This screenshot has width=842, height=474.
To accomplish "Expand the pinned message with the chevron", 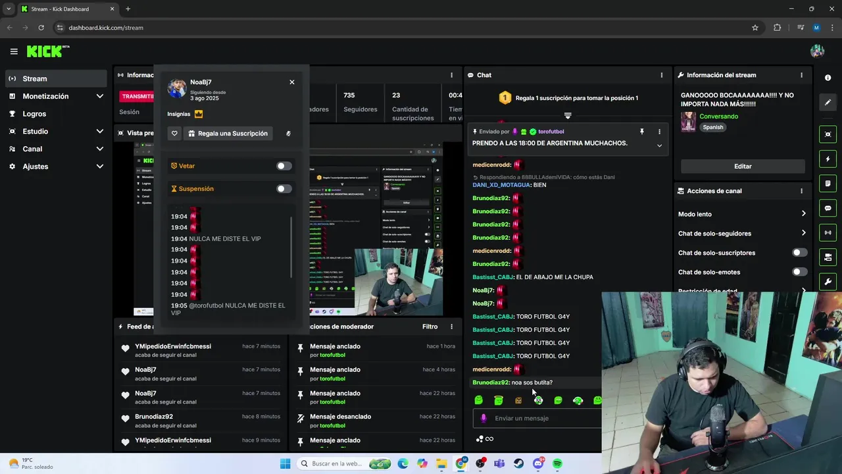I will click(x=659, y=145).
